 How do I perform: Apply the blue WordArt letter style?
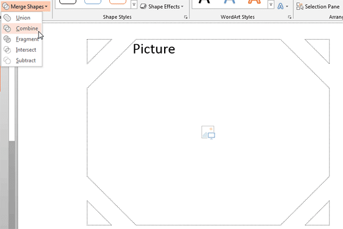tap(229, 2)
